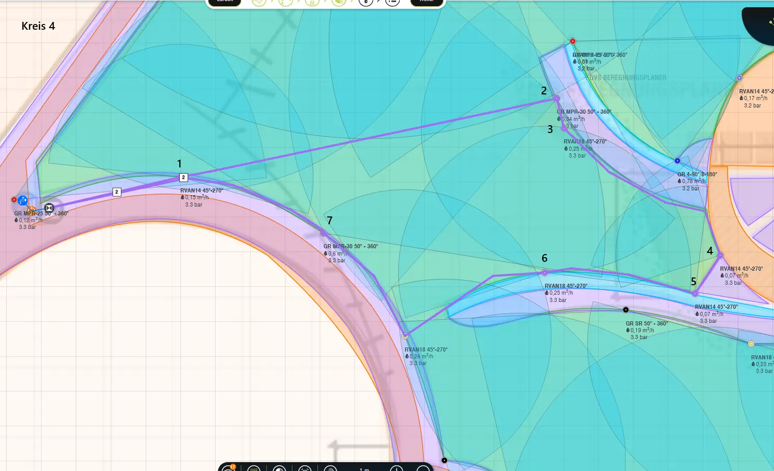Select sprinkler node at RVAN18 0,25 m³/h 3.3 bar near MPR-30 0,34

click(x=563, y=128)
